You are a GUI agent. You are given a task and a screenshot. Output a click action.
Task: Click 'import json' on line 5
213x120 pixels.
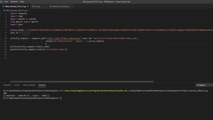(x=16, y=24)
